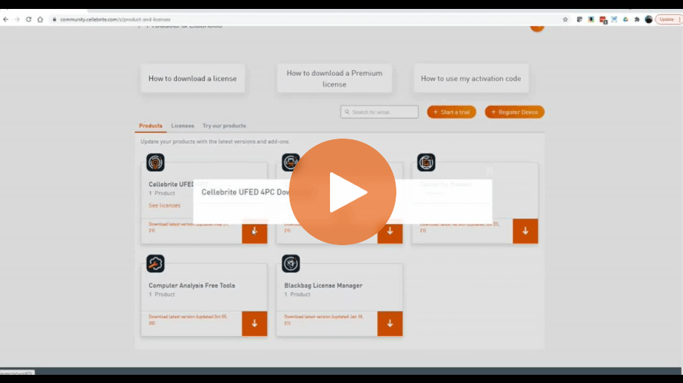
Task: Click the Cellebrite Reader product icon
Action: pos(426,162)
